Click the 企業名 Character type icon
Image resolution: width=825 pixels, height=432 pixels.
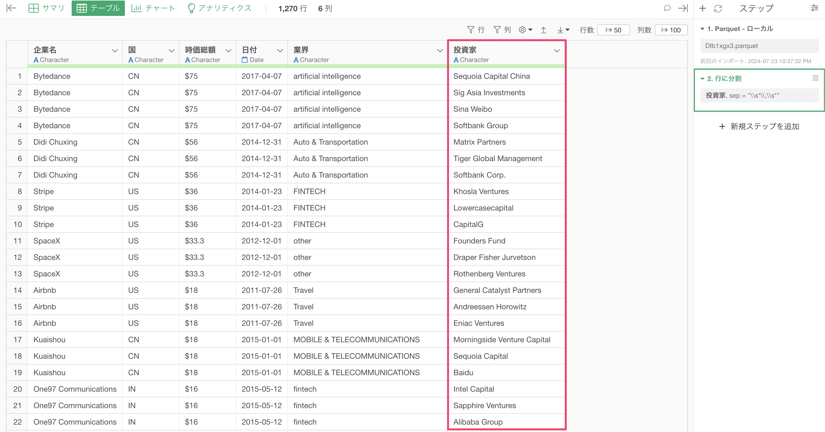[x=36, y=60]
